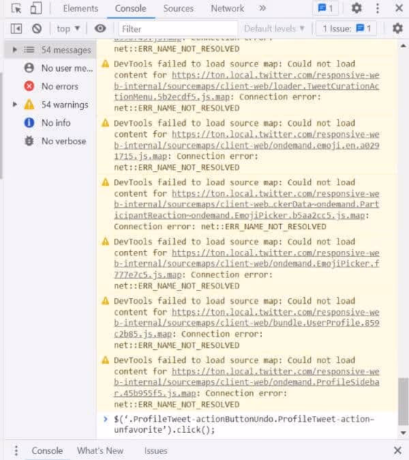Click the top issues counter badge

click(326, 8)
